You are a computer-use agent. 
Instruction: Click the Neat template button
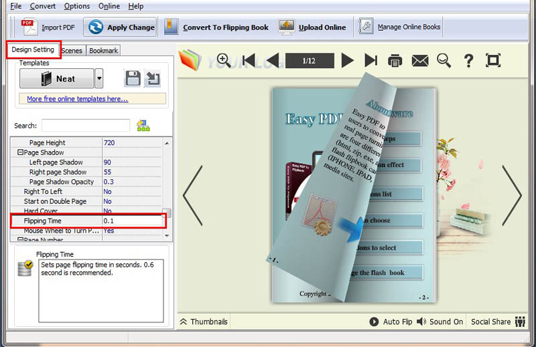coord(57,78)
